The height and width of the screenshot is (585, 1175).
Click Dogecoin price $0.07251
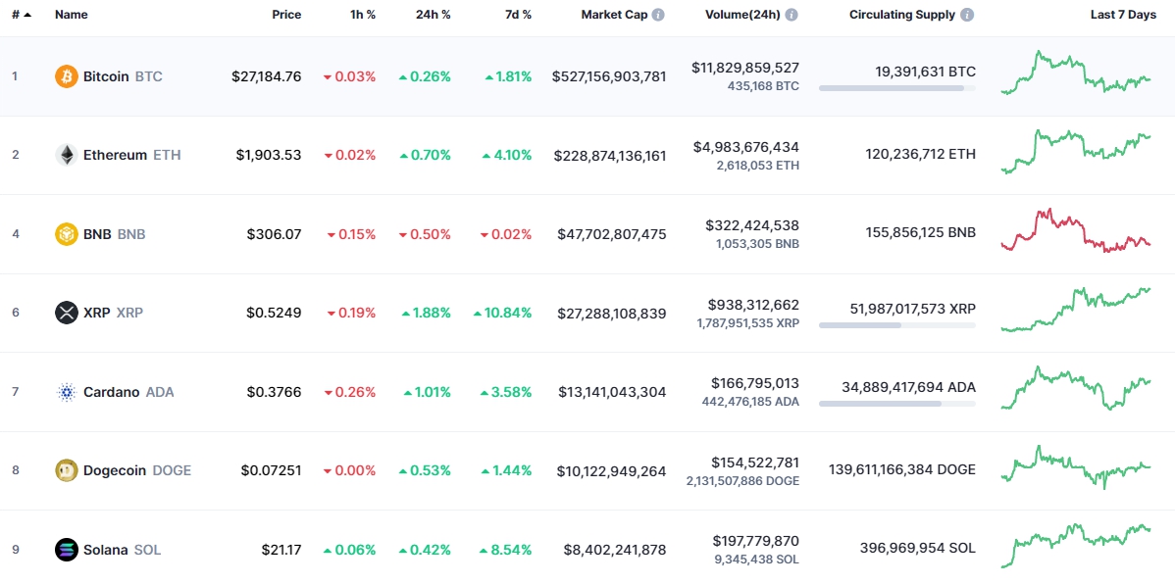click(x=272, y=470)
